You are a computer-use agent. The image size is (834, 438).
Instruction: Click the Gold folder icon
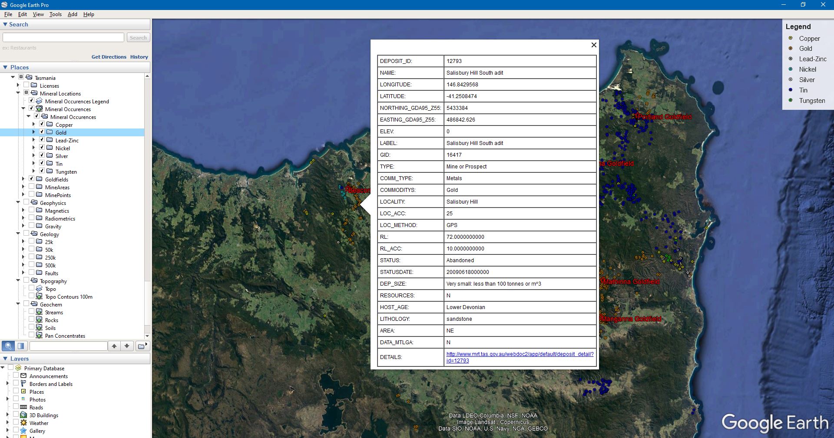(x=50, y=132)
